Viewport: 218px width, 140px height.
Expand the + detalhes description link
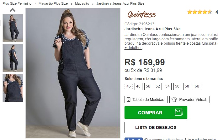point(133,48)
